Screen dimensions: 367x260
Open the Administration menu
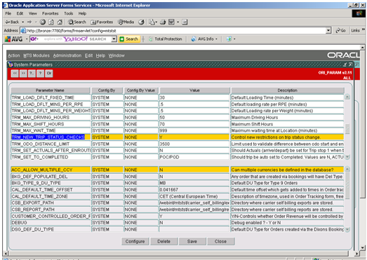(67, 55)
